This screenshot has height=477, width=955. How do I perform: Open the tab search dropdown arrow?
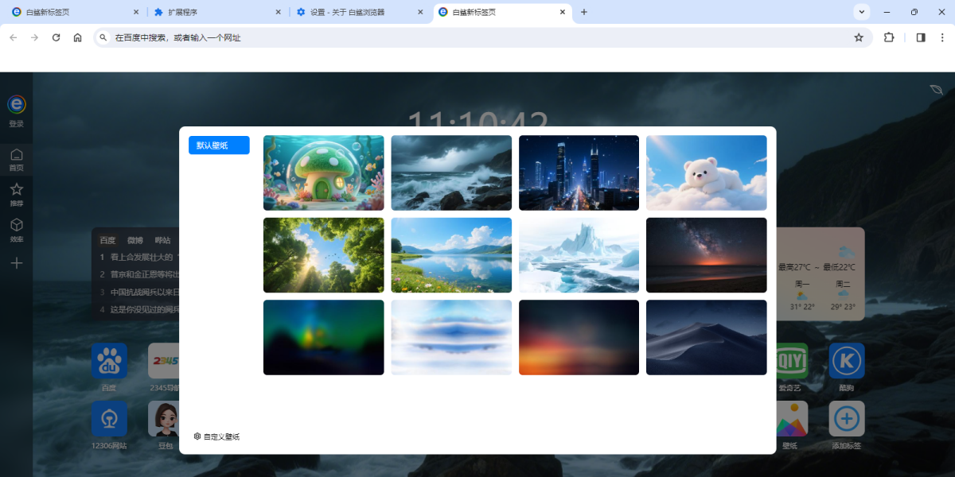(861, 12)
